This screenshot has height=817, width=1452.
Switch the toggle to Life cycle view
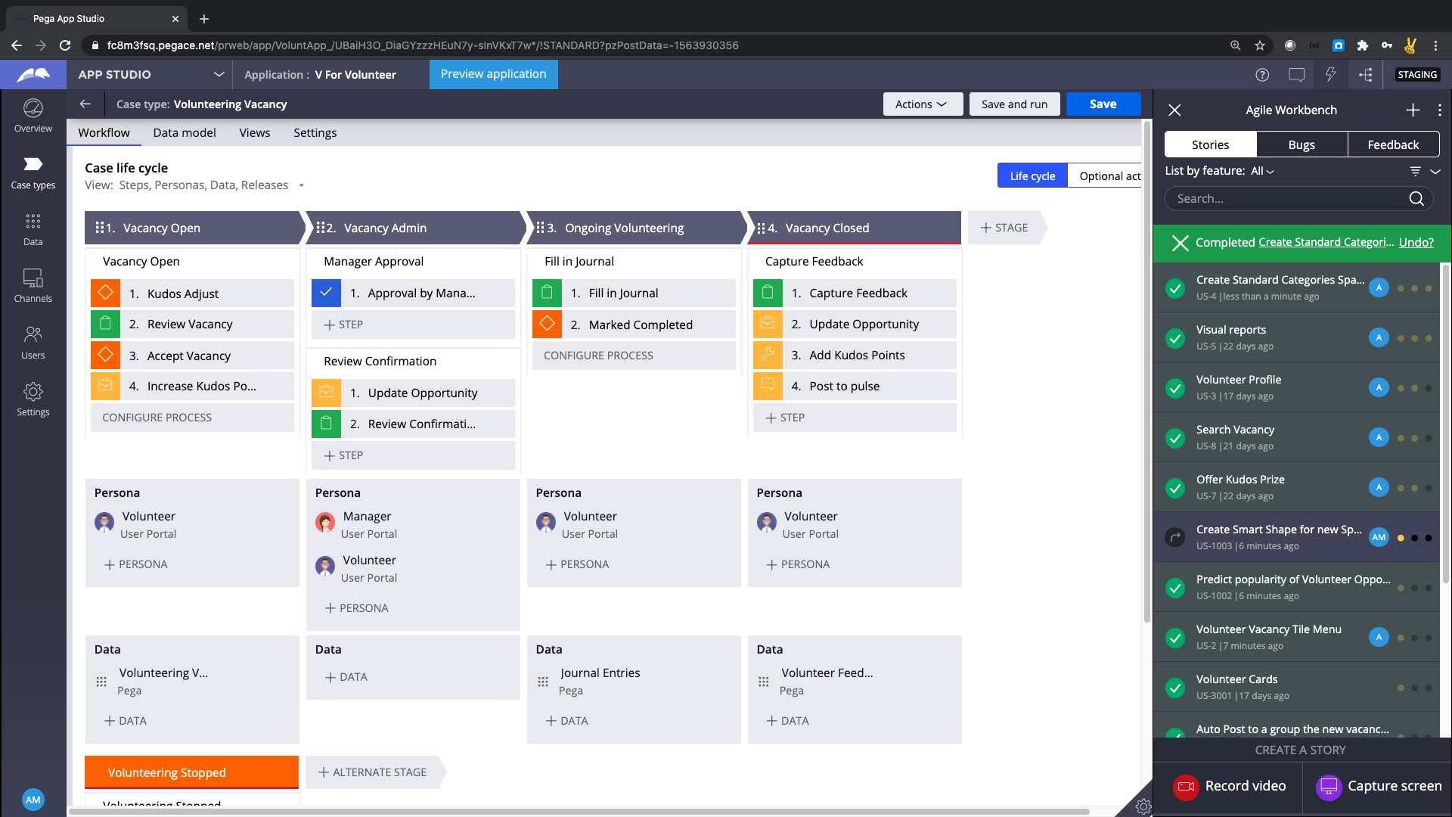(1032, 175)
